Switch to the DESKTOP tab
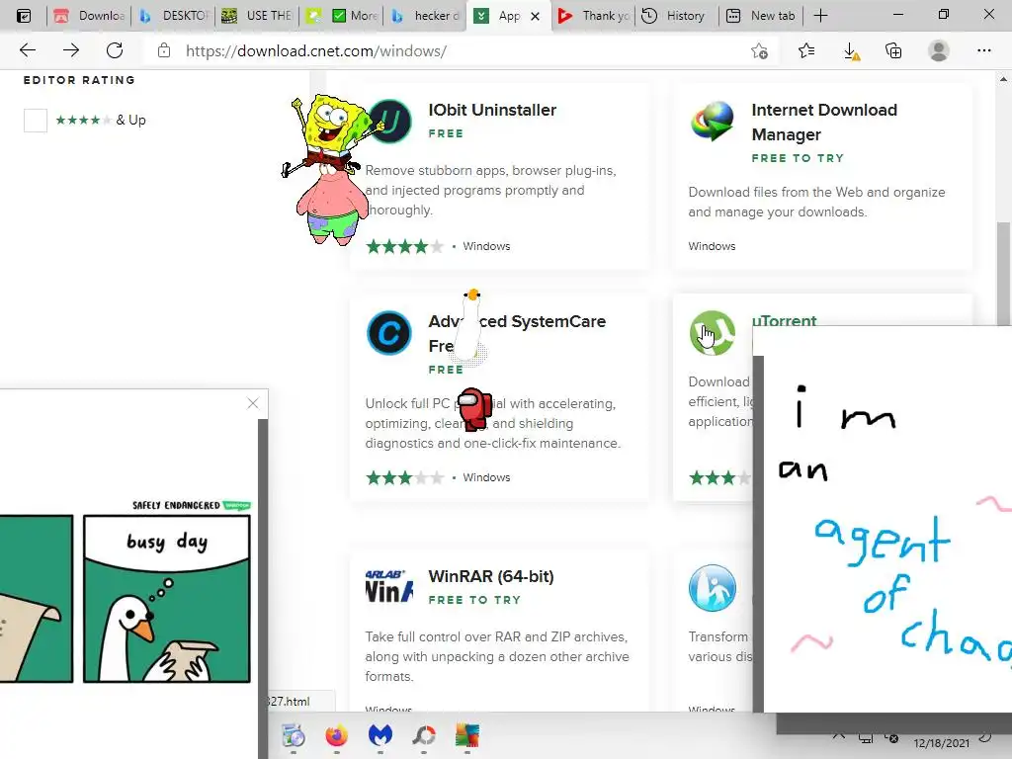 [172, 16]
